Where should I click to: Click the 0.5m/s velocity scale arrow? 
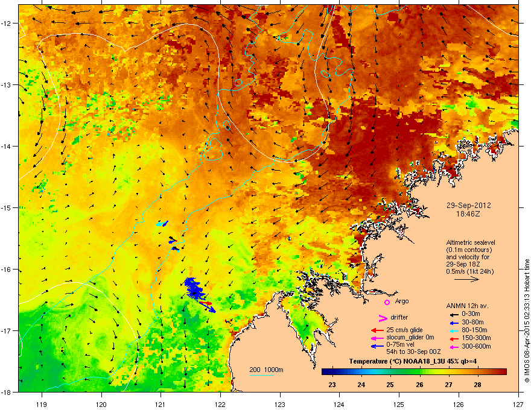[x=466, y=279]
